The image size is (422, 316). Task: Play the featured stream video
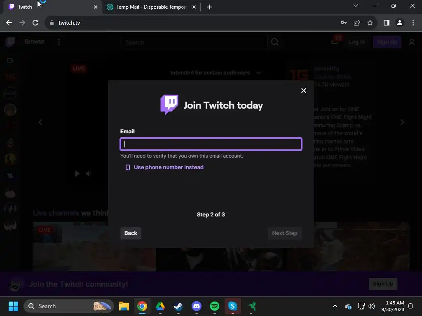(x=77, y=174)
